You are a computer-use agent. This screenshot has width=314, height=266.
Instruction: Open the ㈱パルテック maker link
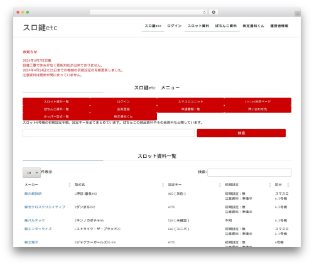(35, 221)
